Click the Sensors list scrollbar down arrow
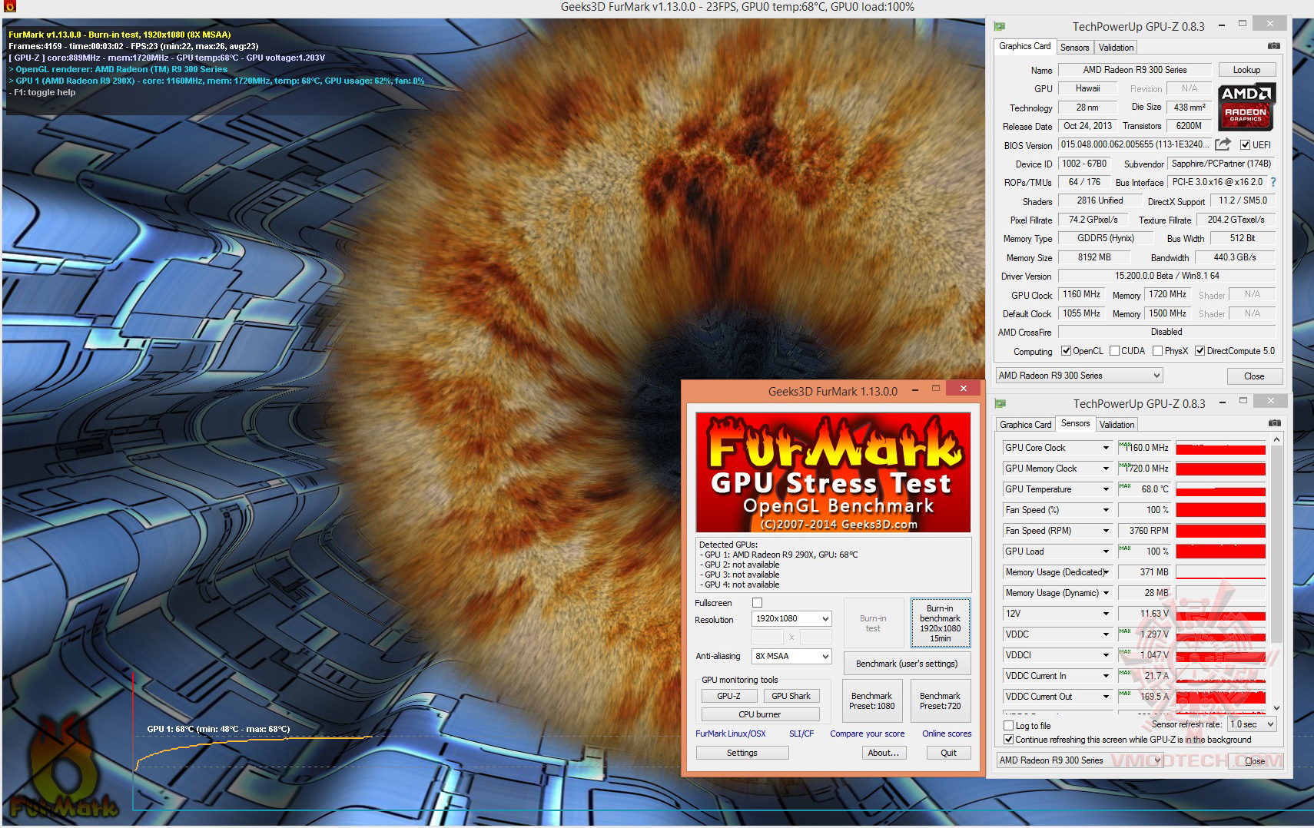 point(1276,708)
